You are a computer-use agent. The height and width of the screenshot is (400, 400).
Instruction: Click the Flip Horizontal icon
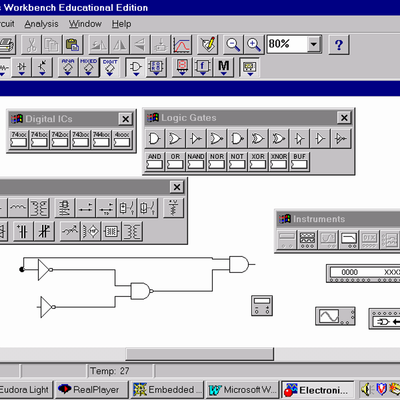120,45
